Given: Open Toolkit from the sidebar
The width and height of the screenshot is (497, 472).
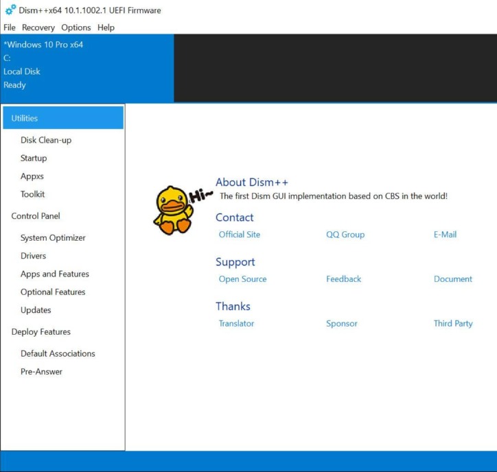Looking at the screenshot, I should [x=33, y=194].
